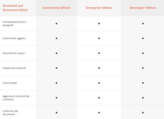The width and height of the screenshot is (164, 119).
Task: Click the Unire le Mail row label
Action: click(x=10, y=83)
